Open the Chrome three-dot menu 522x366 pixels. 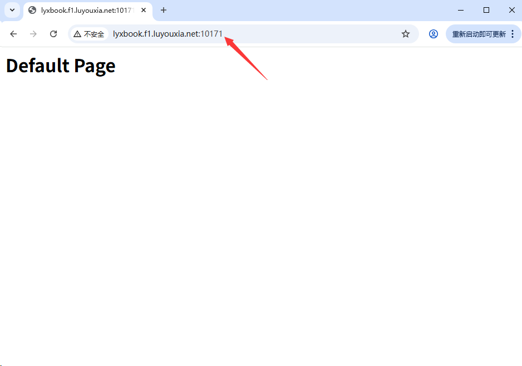click(513, 34)
